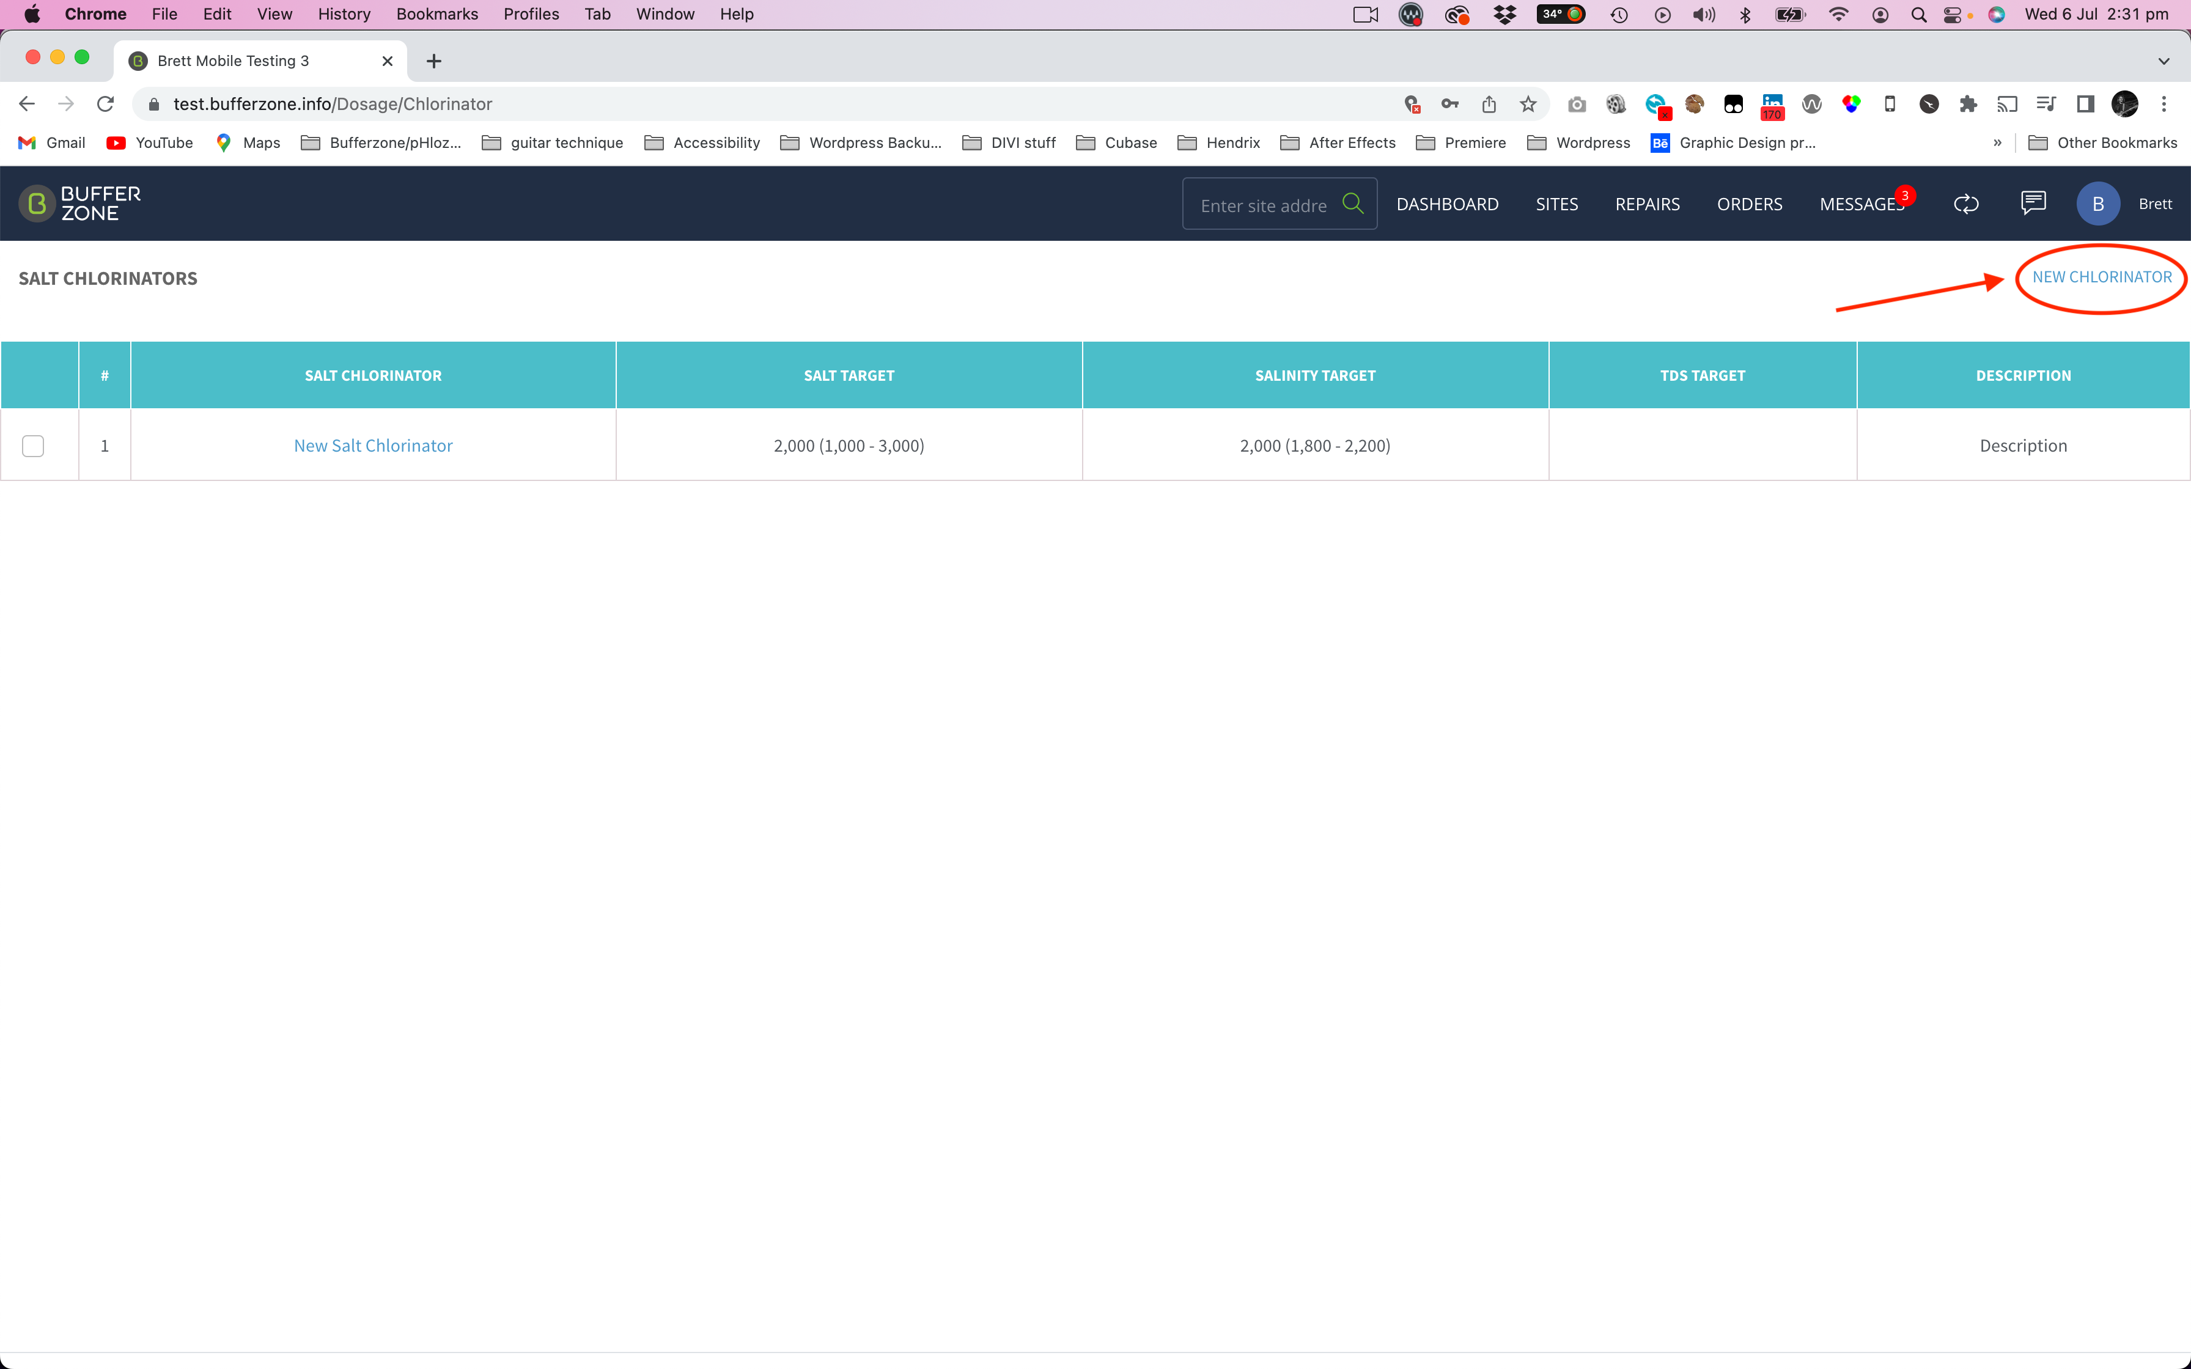
Task: Open the YouTube bookmark
Action: pos(150,142)
